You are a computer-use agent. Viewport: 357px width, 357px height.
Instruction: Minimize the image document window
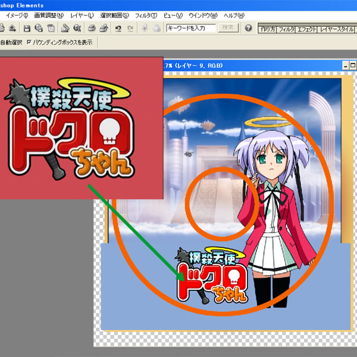point(346,66)
